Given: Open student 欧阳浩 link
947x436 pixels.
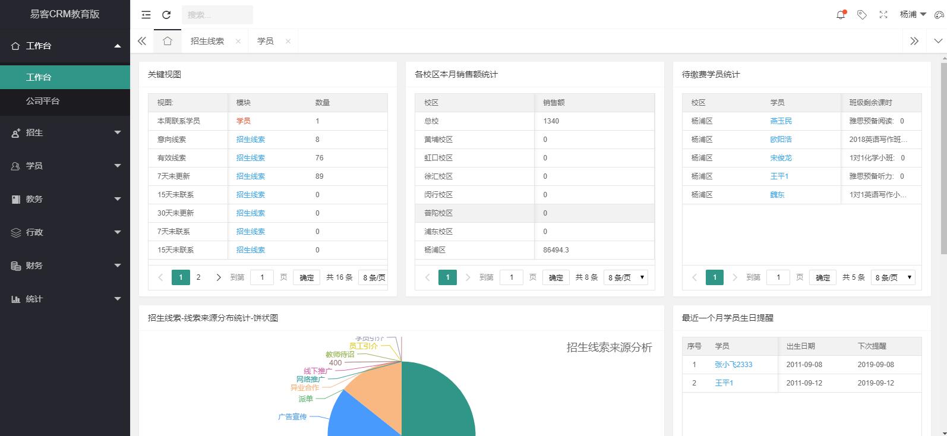Looking at the screenshot, I should pos(781,140).
